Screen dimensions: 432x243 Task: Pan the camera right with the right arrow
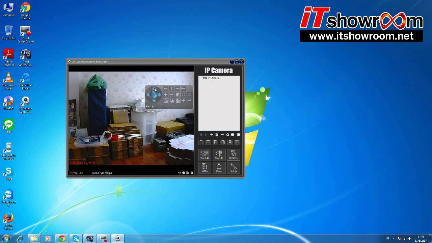click(159, 94)
